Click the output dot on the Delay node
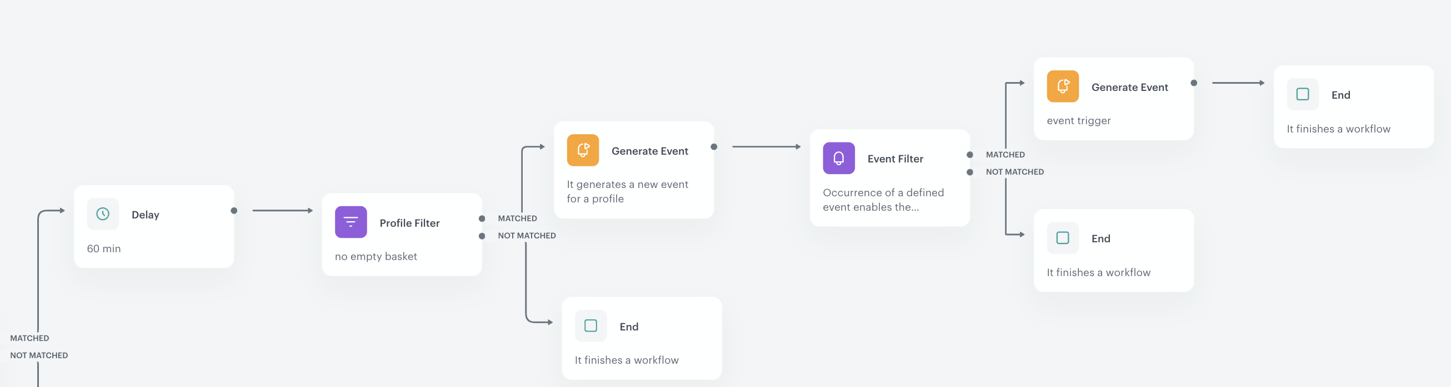The width and height of the screenshot is (1451, 387). tap(234, 209)
